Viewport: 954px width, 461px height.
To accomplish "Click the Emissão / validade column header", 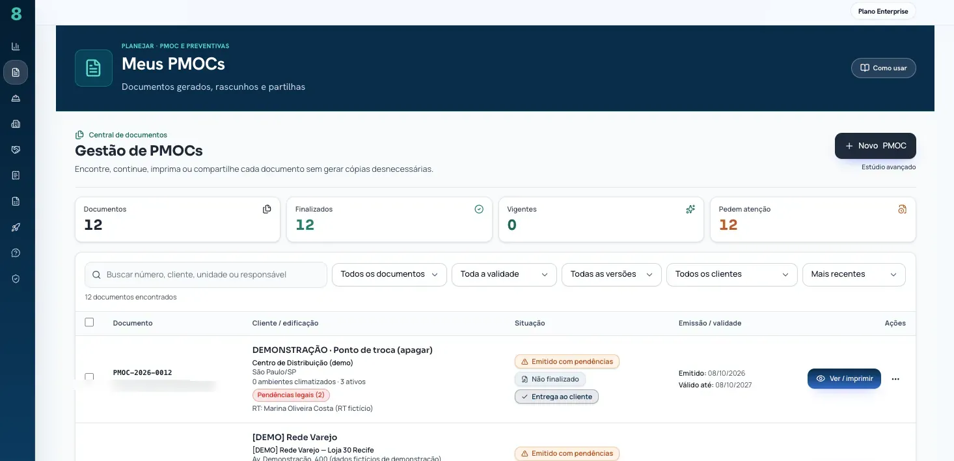I will [710, 323].
